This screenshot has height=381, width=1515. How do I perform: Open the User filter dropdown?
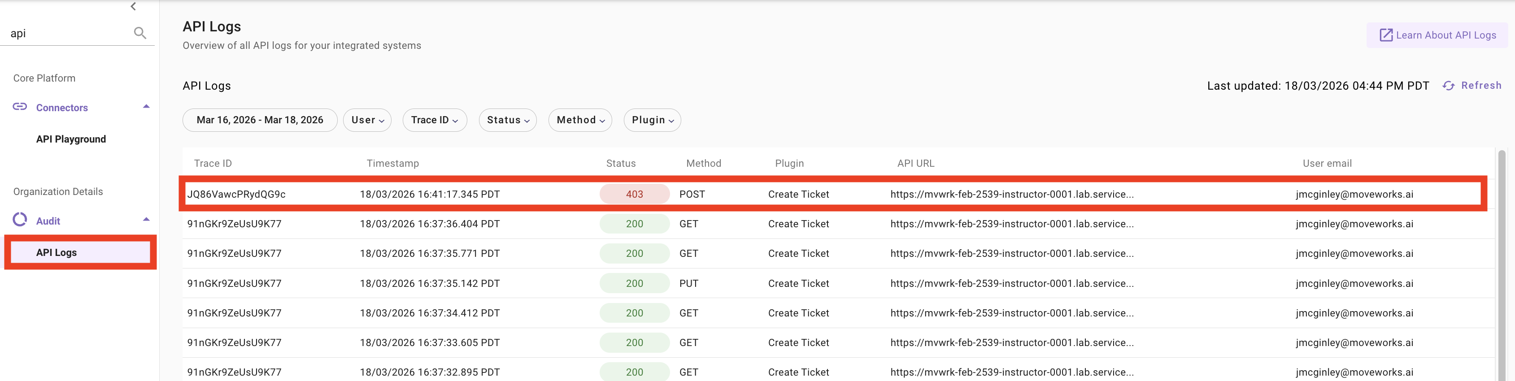click(367, 120)
